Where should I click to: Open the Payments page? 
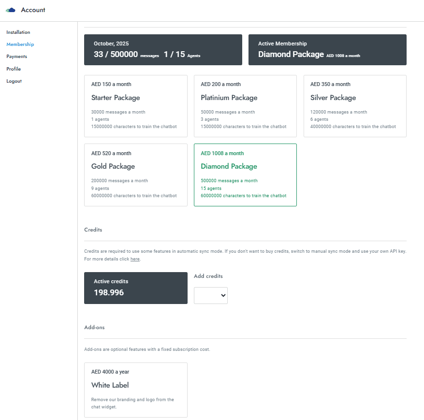coord(17,57)
